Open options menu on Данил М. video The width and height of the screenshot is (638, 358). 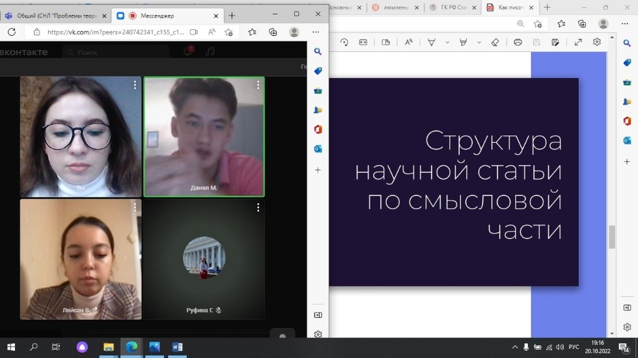[258, 85]
